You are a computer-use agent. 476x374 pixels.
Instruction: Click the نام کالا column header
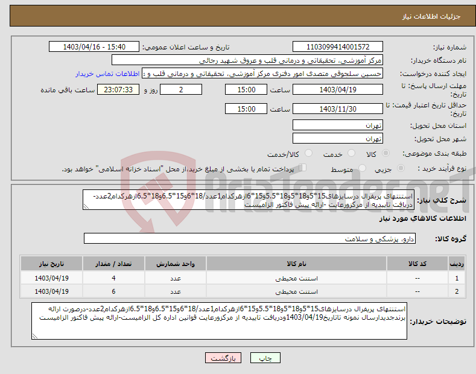pyautogui.click(x=296, y=264)
